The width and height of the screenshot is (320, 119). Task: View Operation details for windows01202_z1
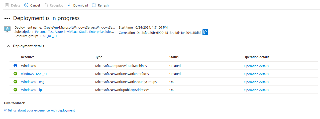pyautogui.click(x=256, y=74)
